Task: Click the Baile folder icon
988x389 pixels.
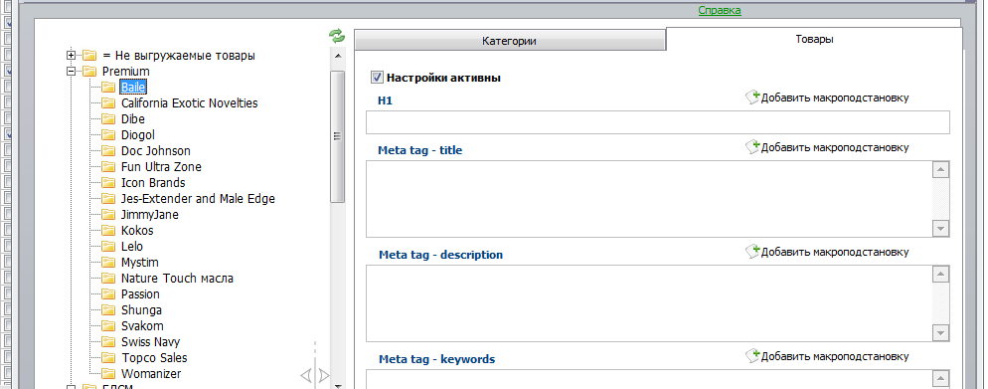Action: [x=109, y=87]
